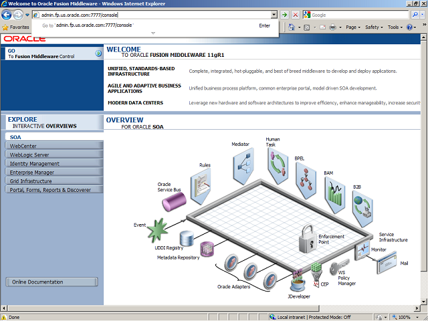Open the Page menu

pos(353,27)
